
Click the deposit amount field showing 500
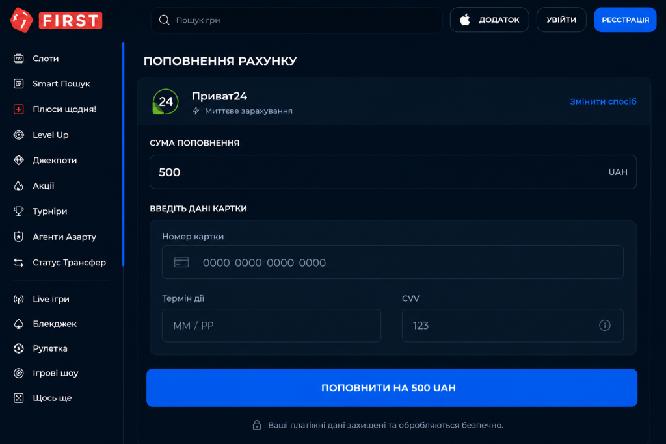tap(393, 172)
